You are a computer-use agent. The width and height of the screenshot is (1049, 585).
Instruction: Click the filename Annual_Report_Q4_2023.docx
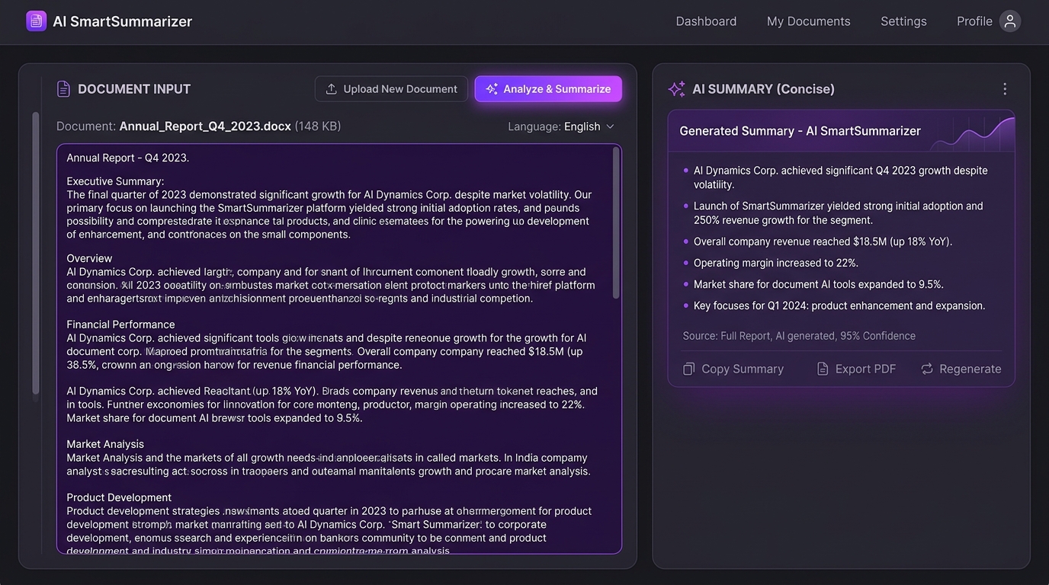pos(205,126)
